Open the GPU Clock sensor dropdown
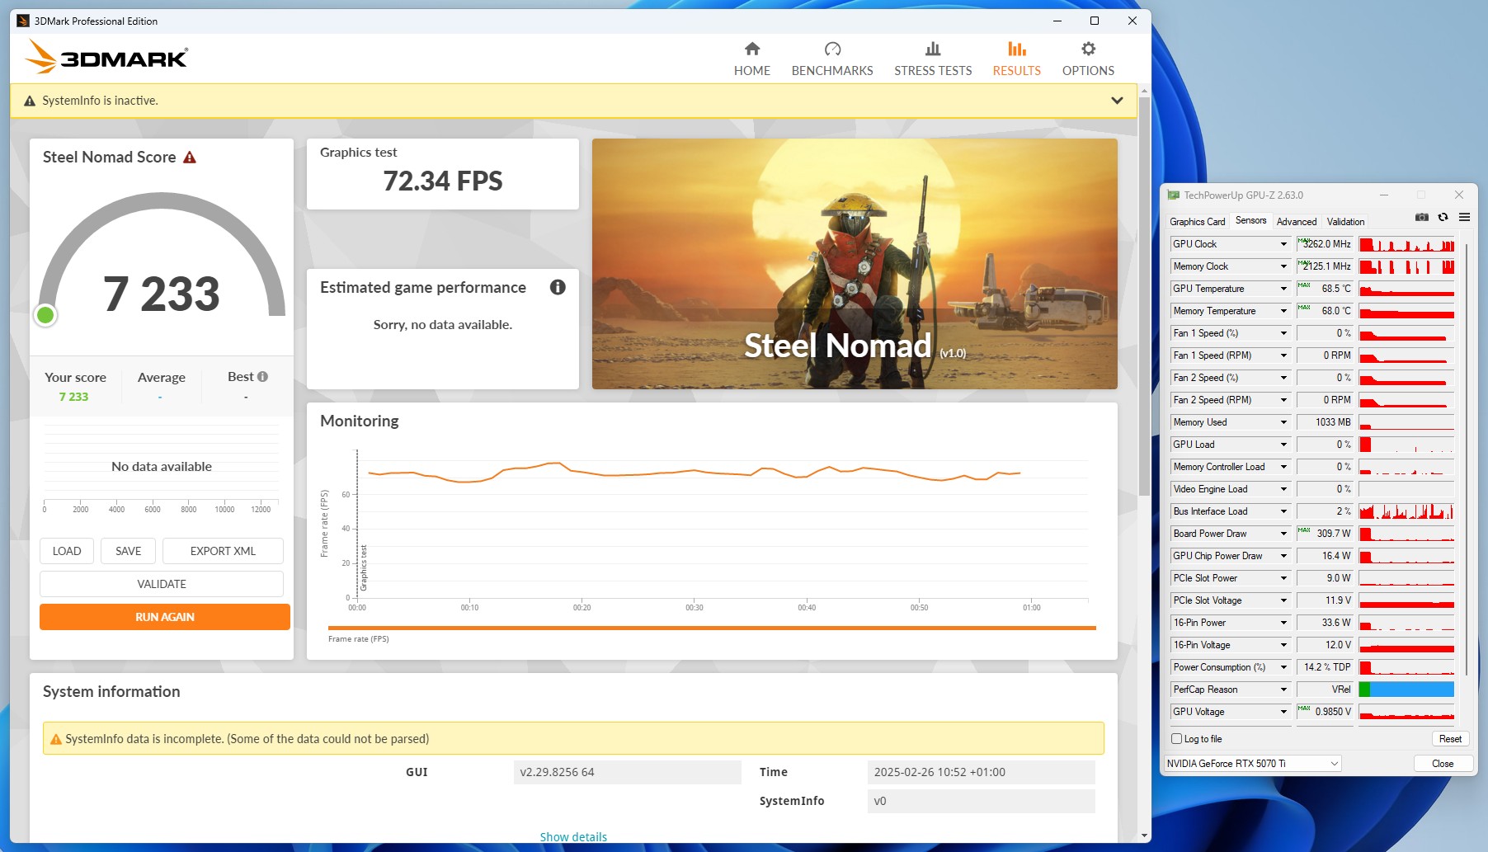 [x=1283, y=244]
